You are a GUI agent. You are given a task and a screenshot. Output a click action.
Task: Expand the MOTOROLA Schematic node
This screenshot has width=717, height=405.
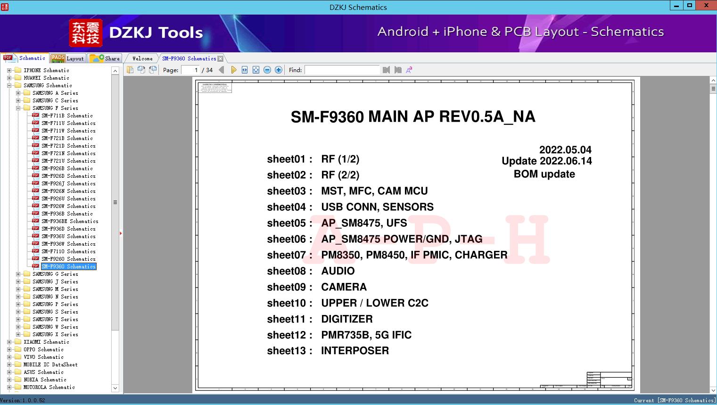point(9,387)
